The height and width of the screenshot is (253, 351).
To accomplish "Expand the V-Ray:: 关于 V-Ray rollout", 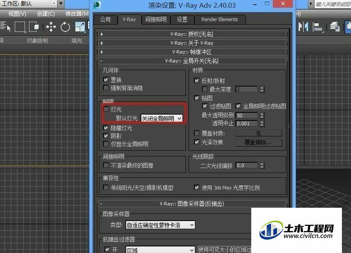I will [192, 43].
